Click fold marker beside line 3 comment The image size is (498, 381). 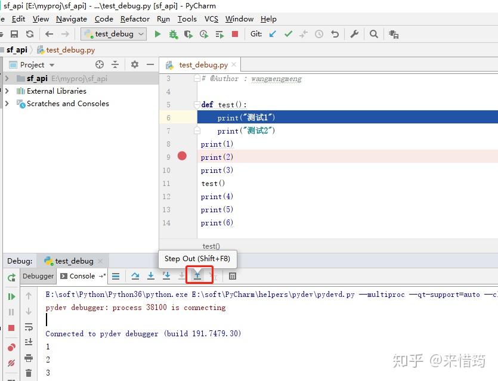coord(197,79)
